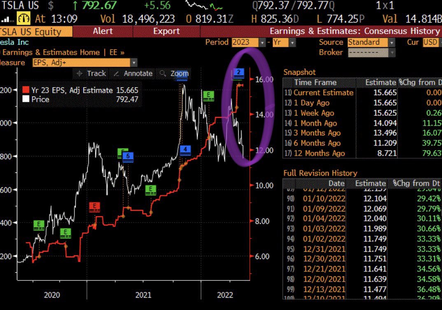Viewport: 442px width, 310px height.
Task: Select the 12) 1 Day Ago row
Action: pyautogui.click(x=362, y=103)
